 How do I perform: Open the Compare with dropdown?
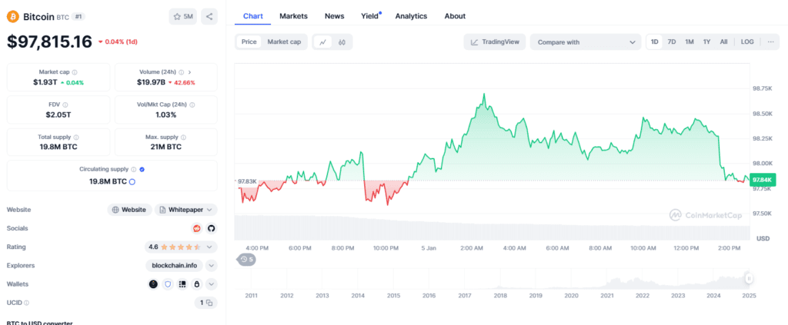tap(586, 42)
